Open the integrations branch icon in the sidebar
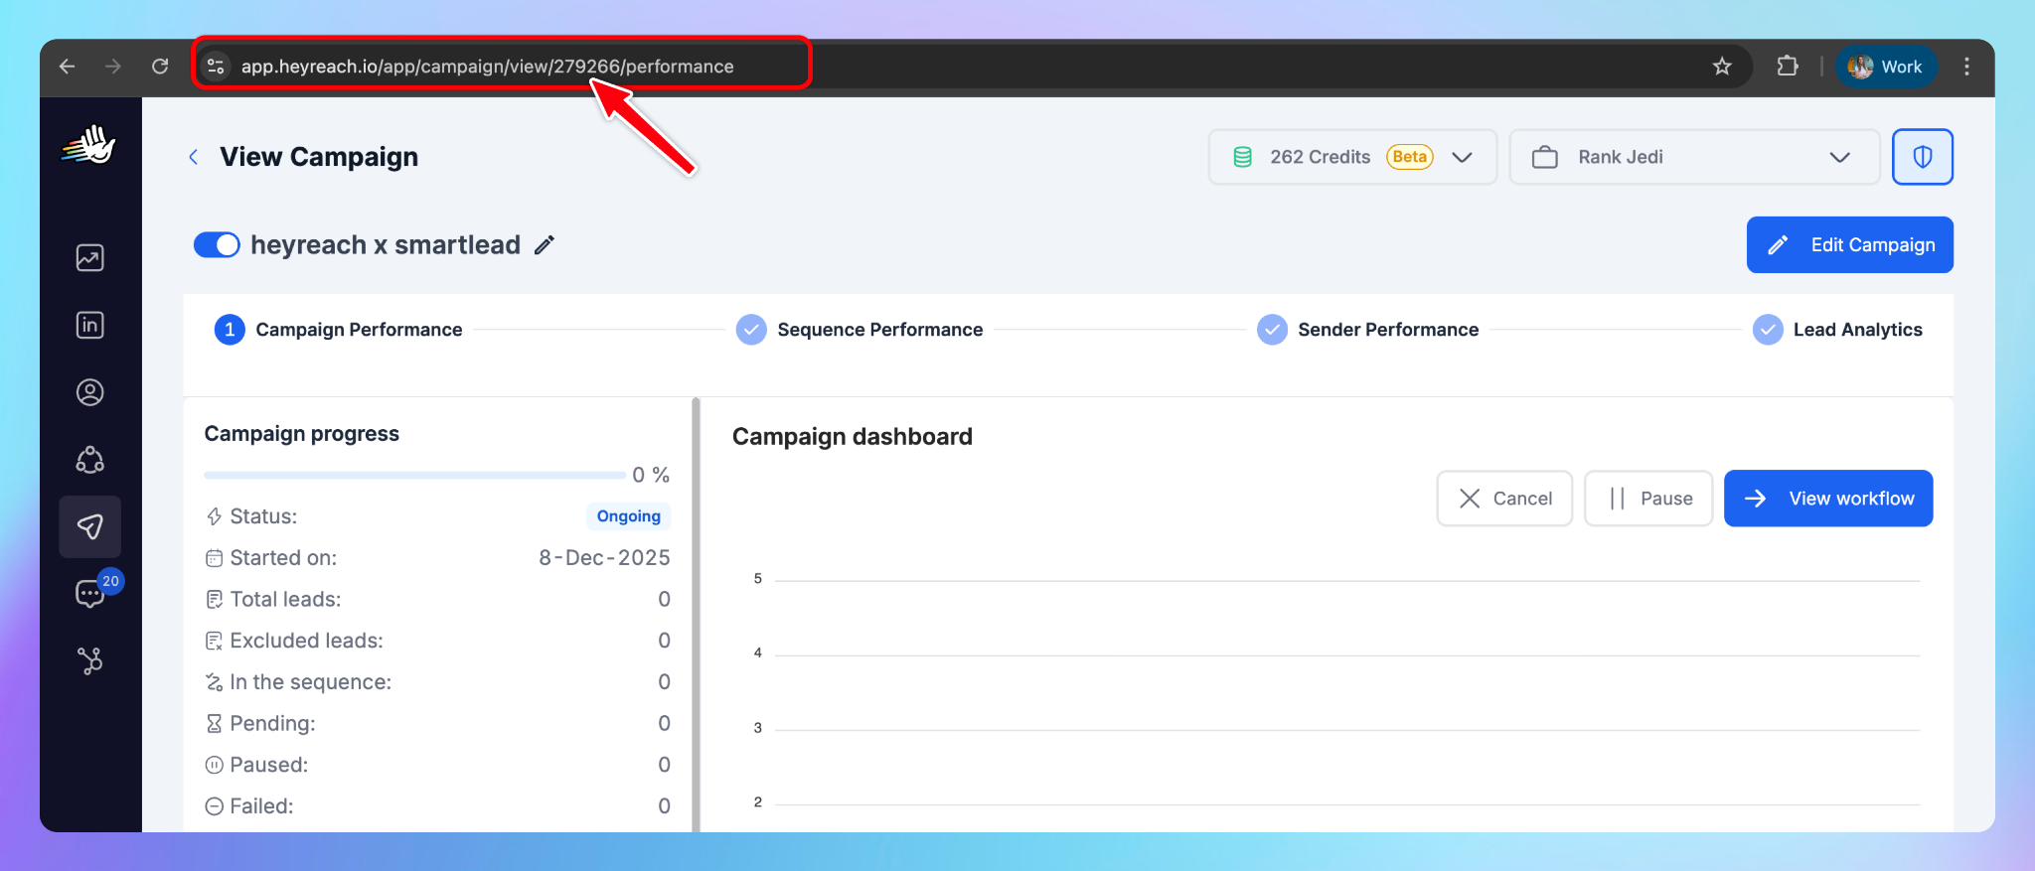 [89, 660]
